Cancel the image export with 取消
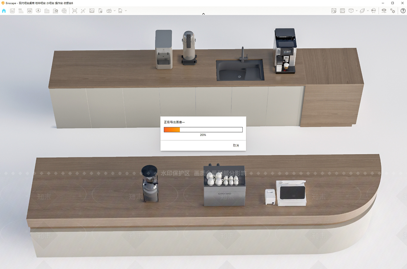This screenshot has width=407, height=269. [236, 146]
